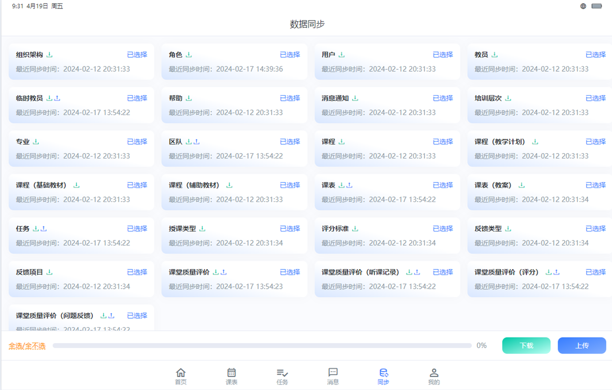Click the sync progress bar

(262, 346)
